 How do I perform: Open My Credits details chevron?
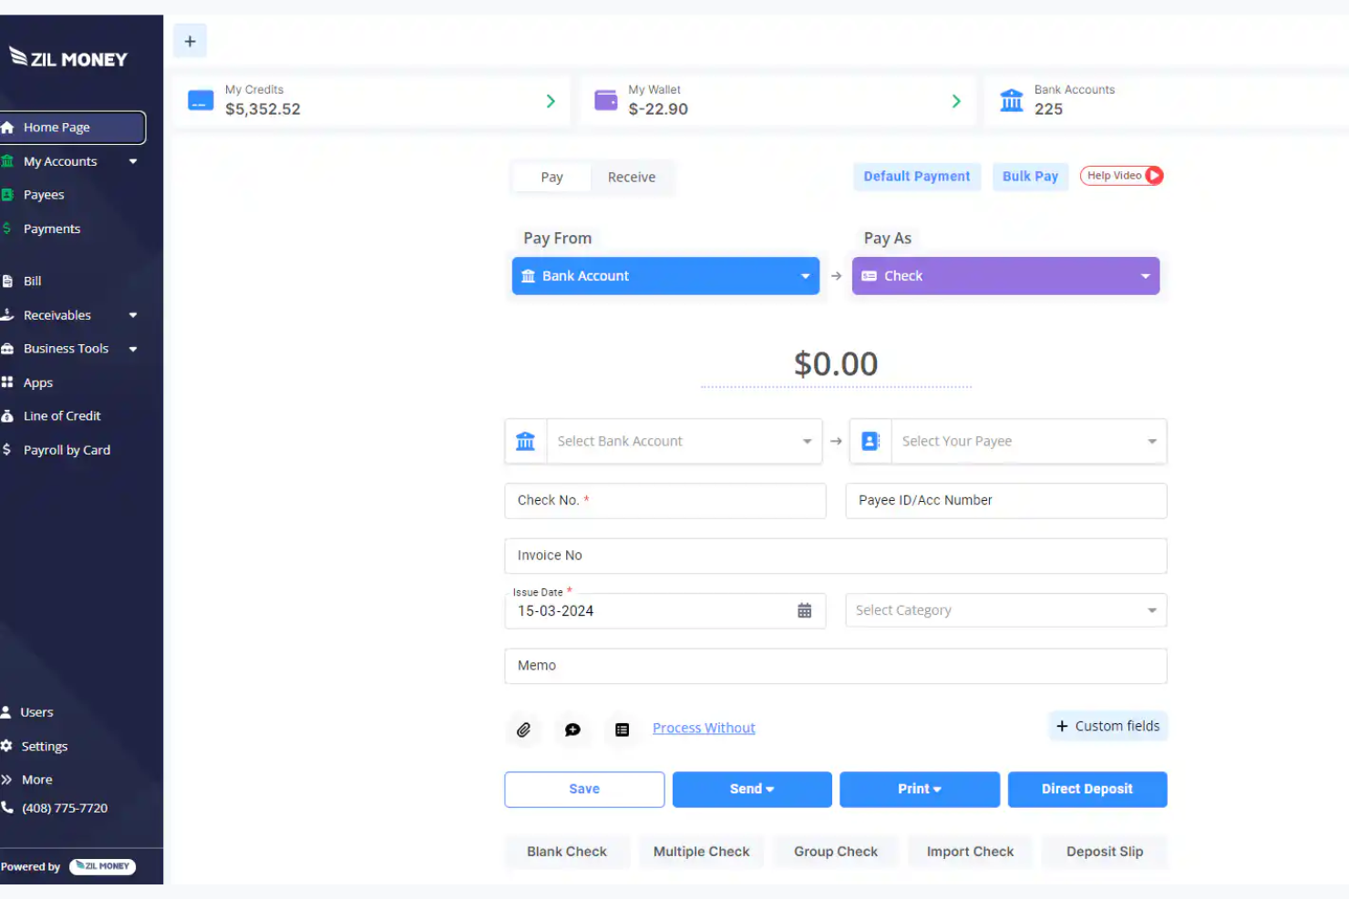click(551, 101)
